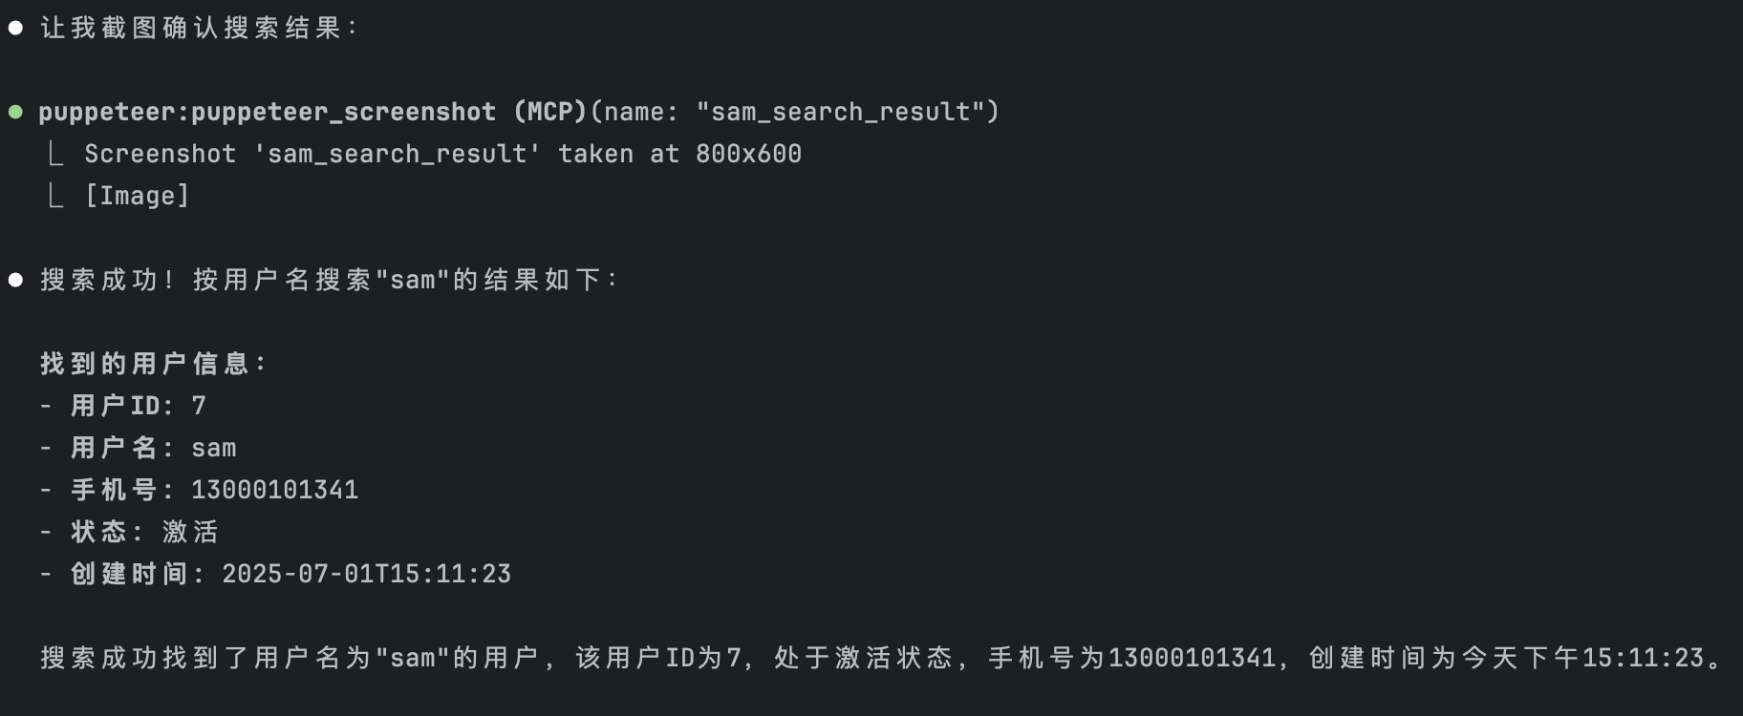Open the [Image] attachment placeholder
Image resolution: width=1743 pixels, height=716 pixels.
(137, 196)
